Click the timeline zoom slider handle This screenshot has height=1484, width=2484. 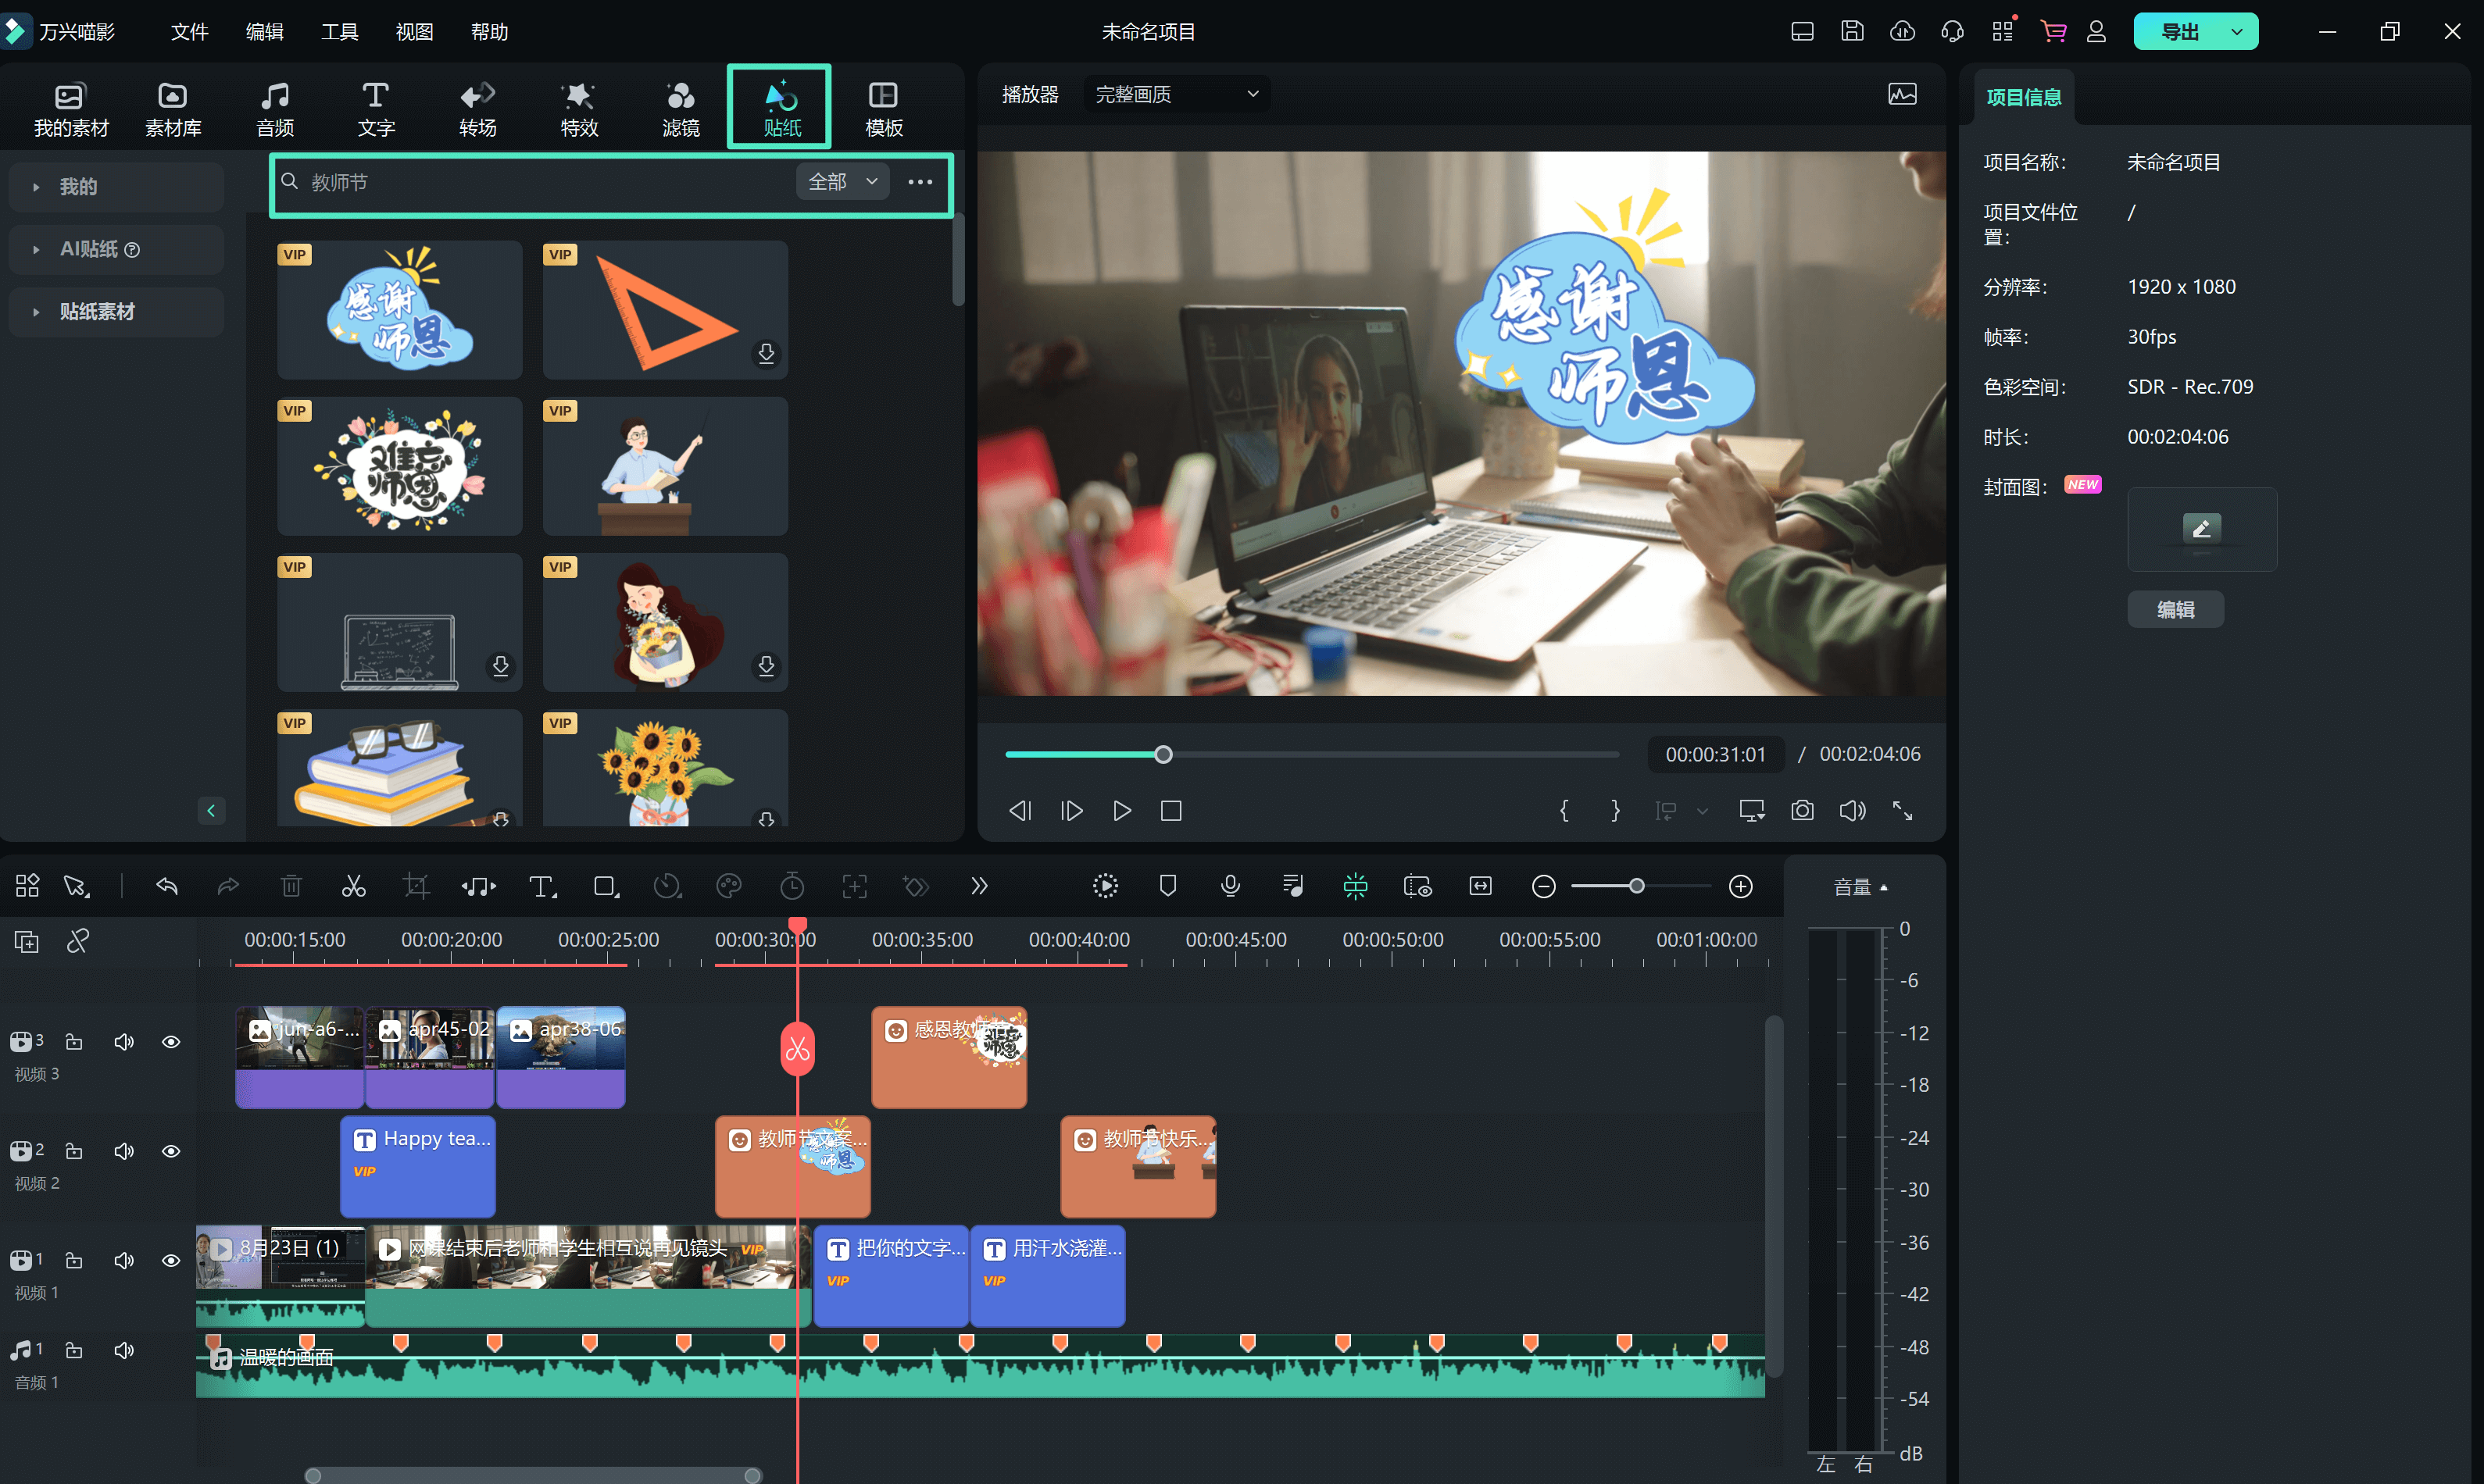tap(1637, 886)
